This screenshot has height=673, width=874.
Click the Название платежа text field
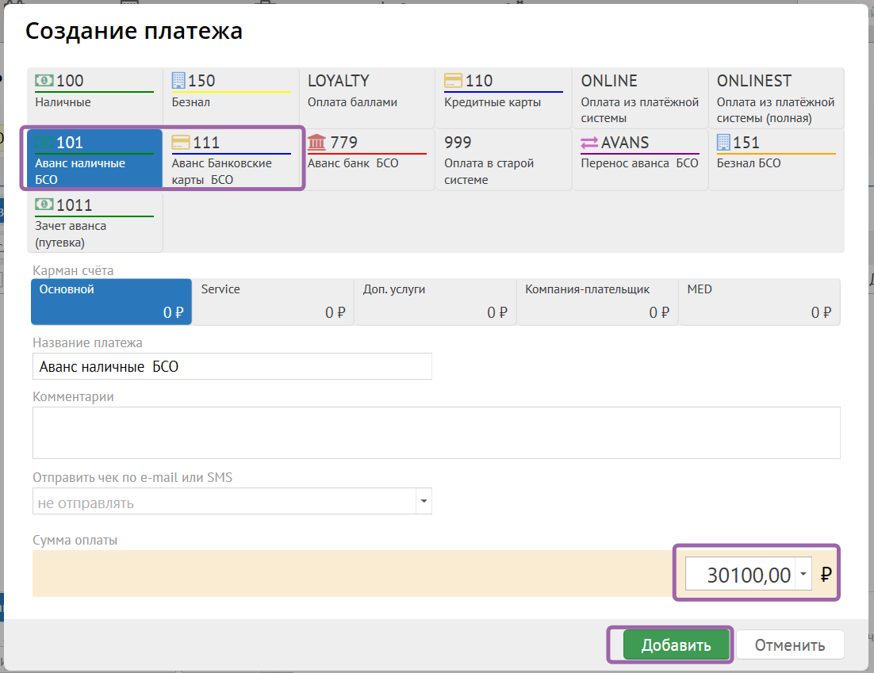point(232,366)
